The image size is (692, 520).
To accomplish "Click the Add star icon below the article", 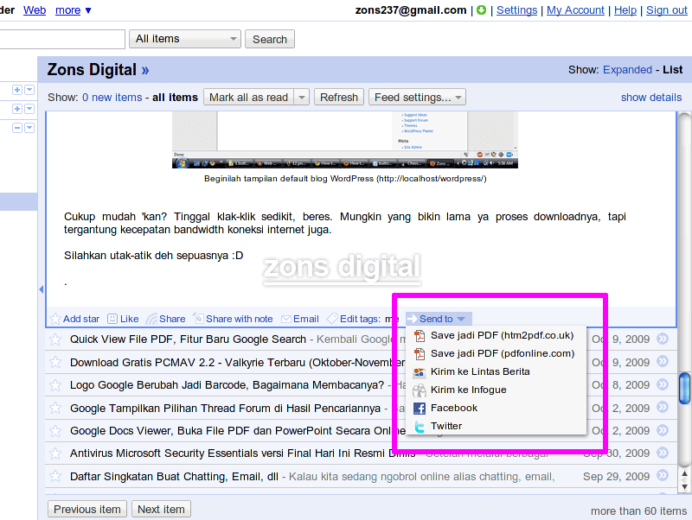I will [55, 319].
